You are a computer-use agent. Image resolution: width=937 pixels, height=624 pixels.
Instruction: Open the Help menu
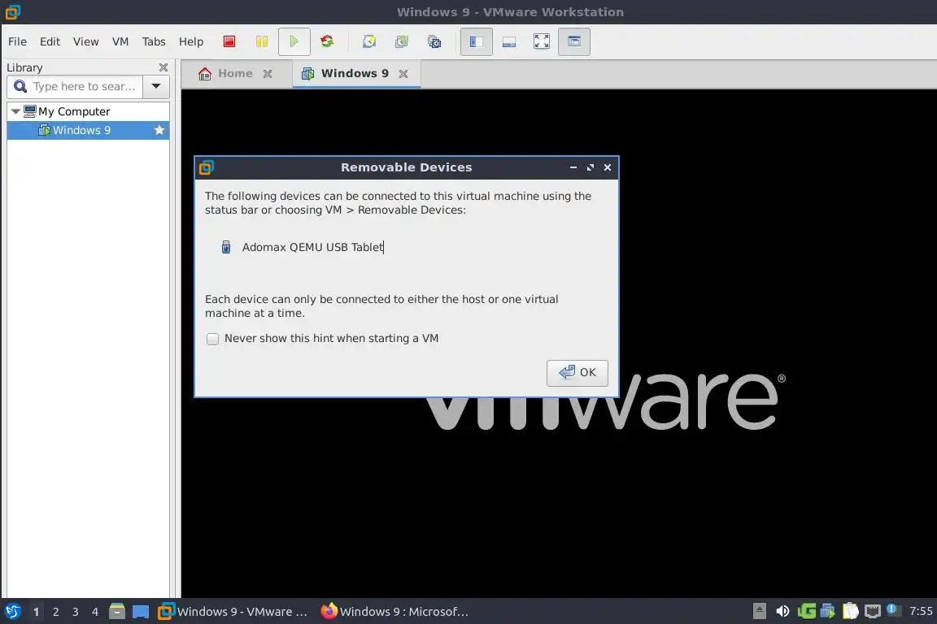[191, 41]
